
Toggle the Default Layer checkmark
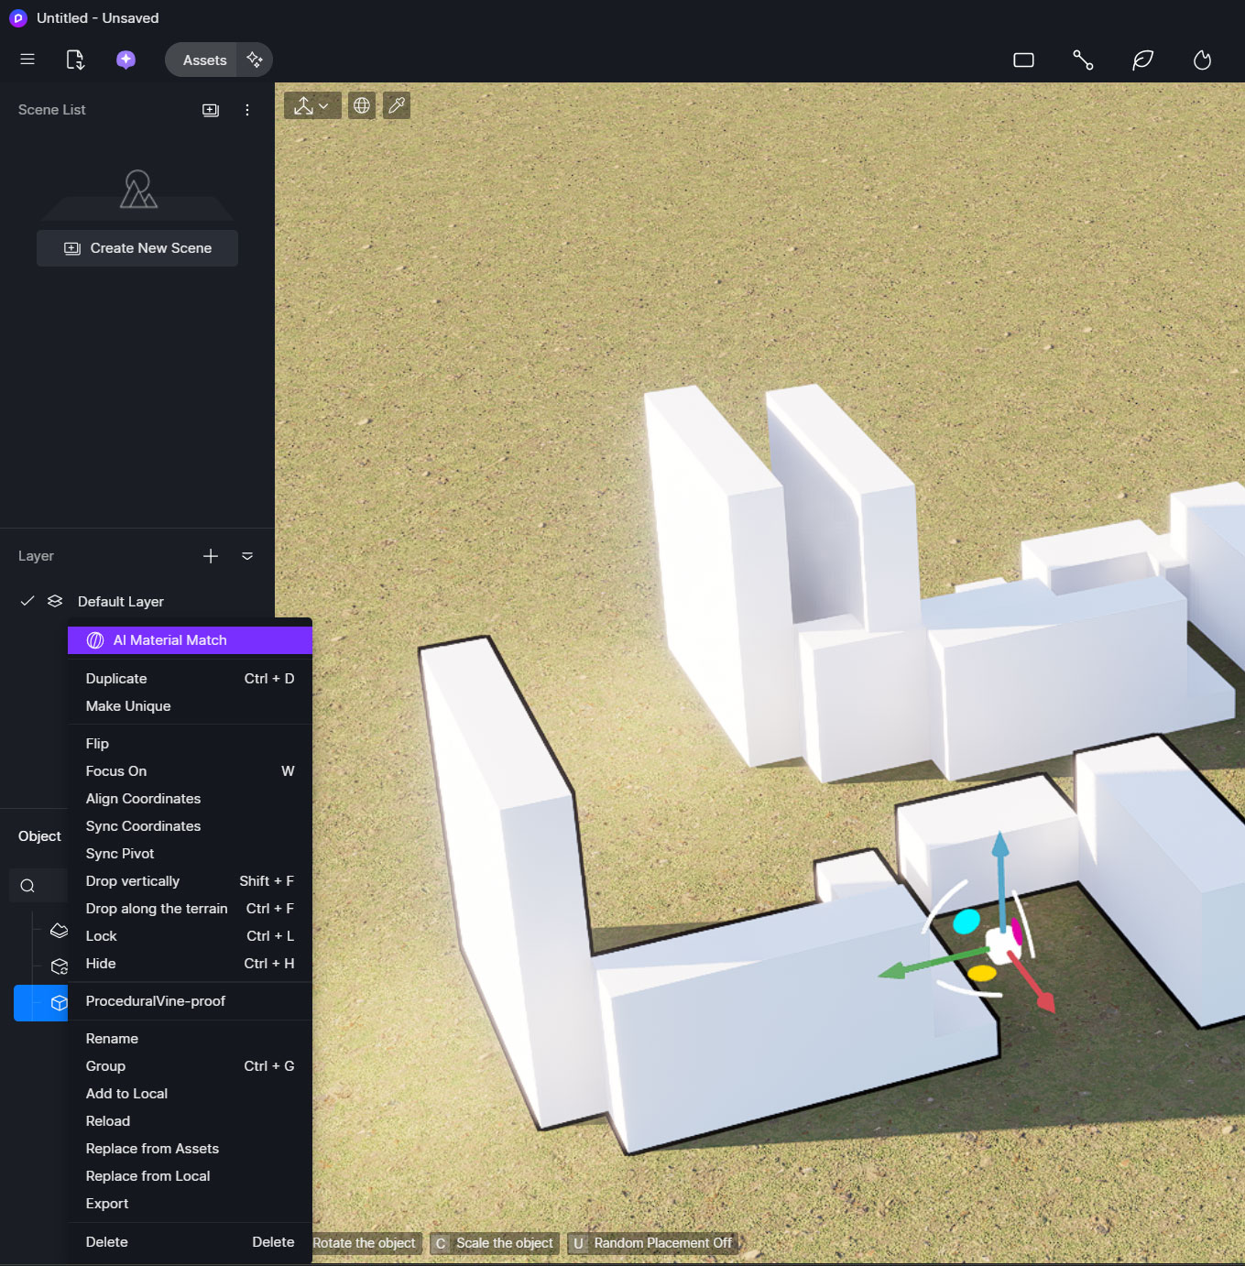[27, 601]
